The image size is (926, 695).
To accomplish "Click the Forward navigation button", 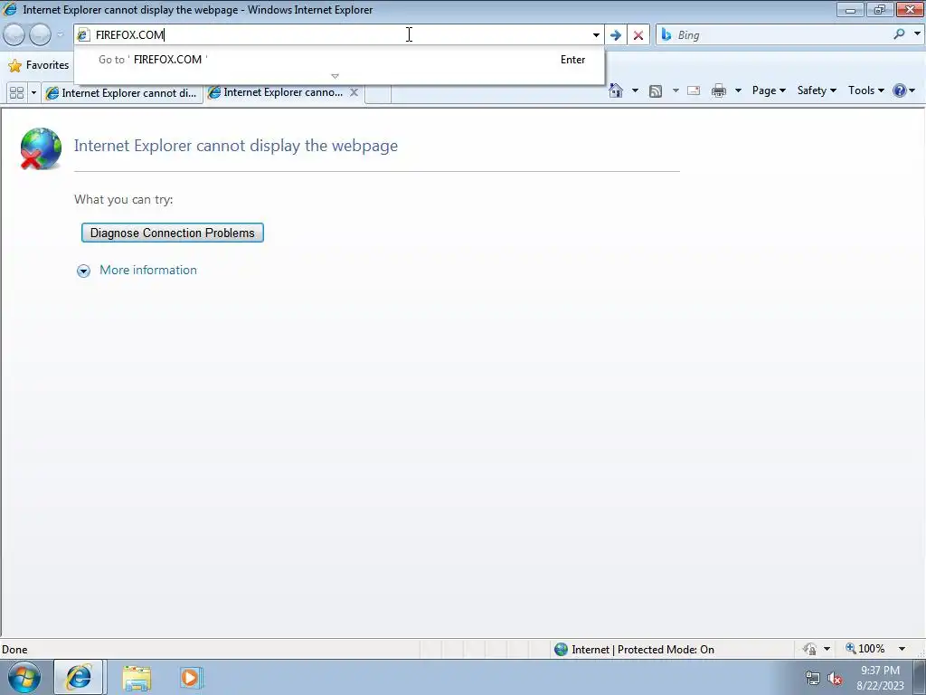I will (x=40, y=35).
